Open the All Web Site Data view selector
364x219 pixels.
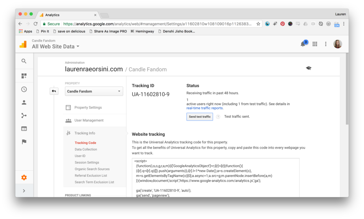(56, 47)
